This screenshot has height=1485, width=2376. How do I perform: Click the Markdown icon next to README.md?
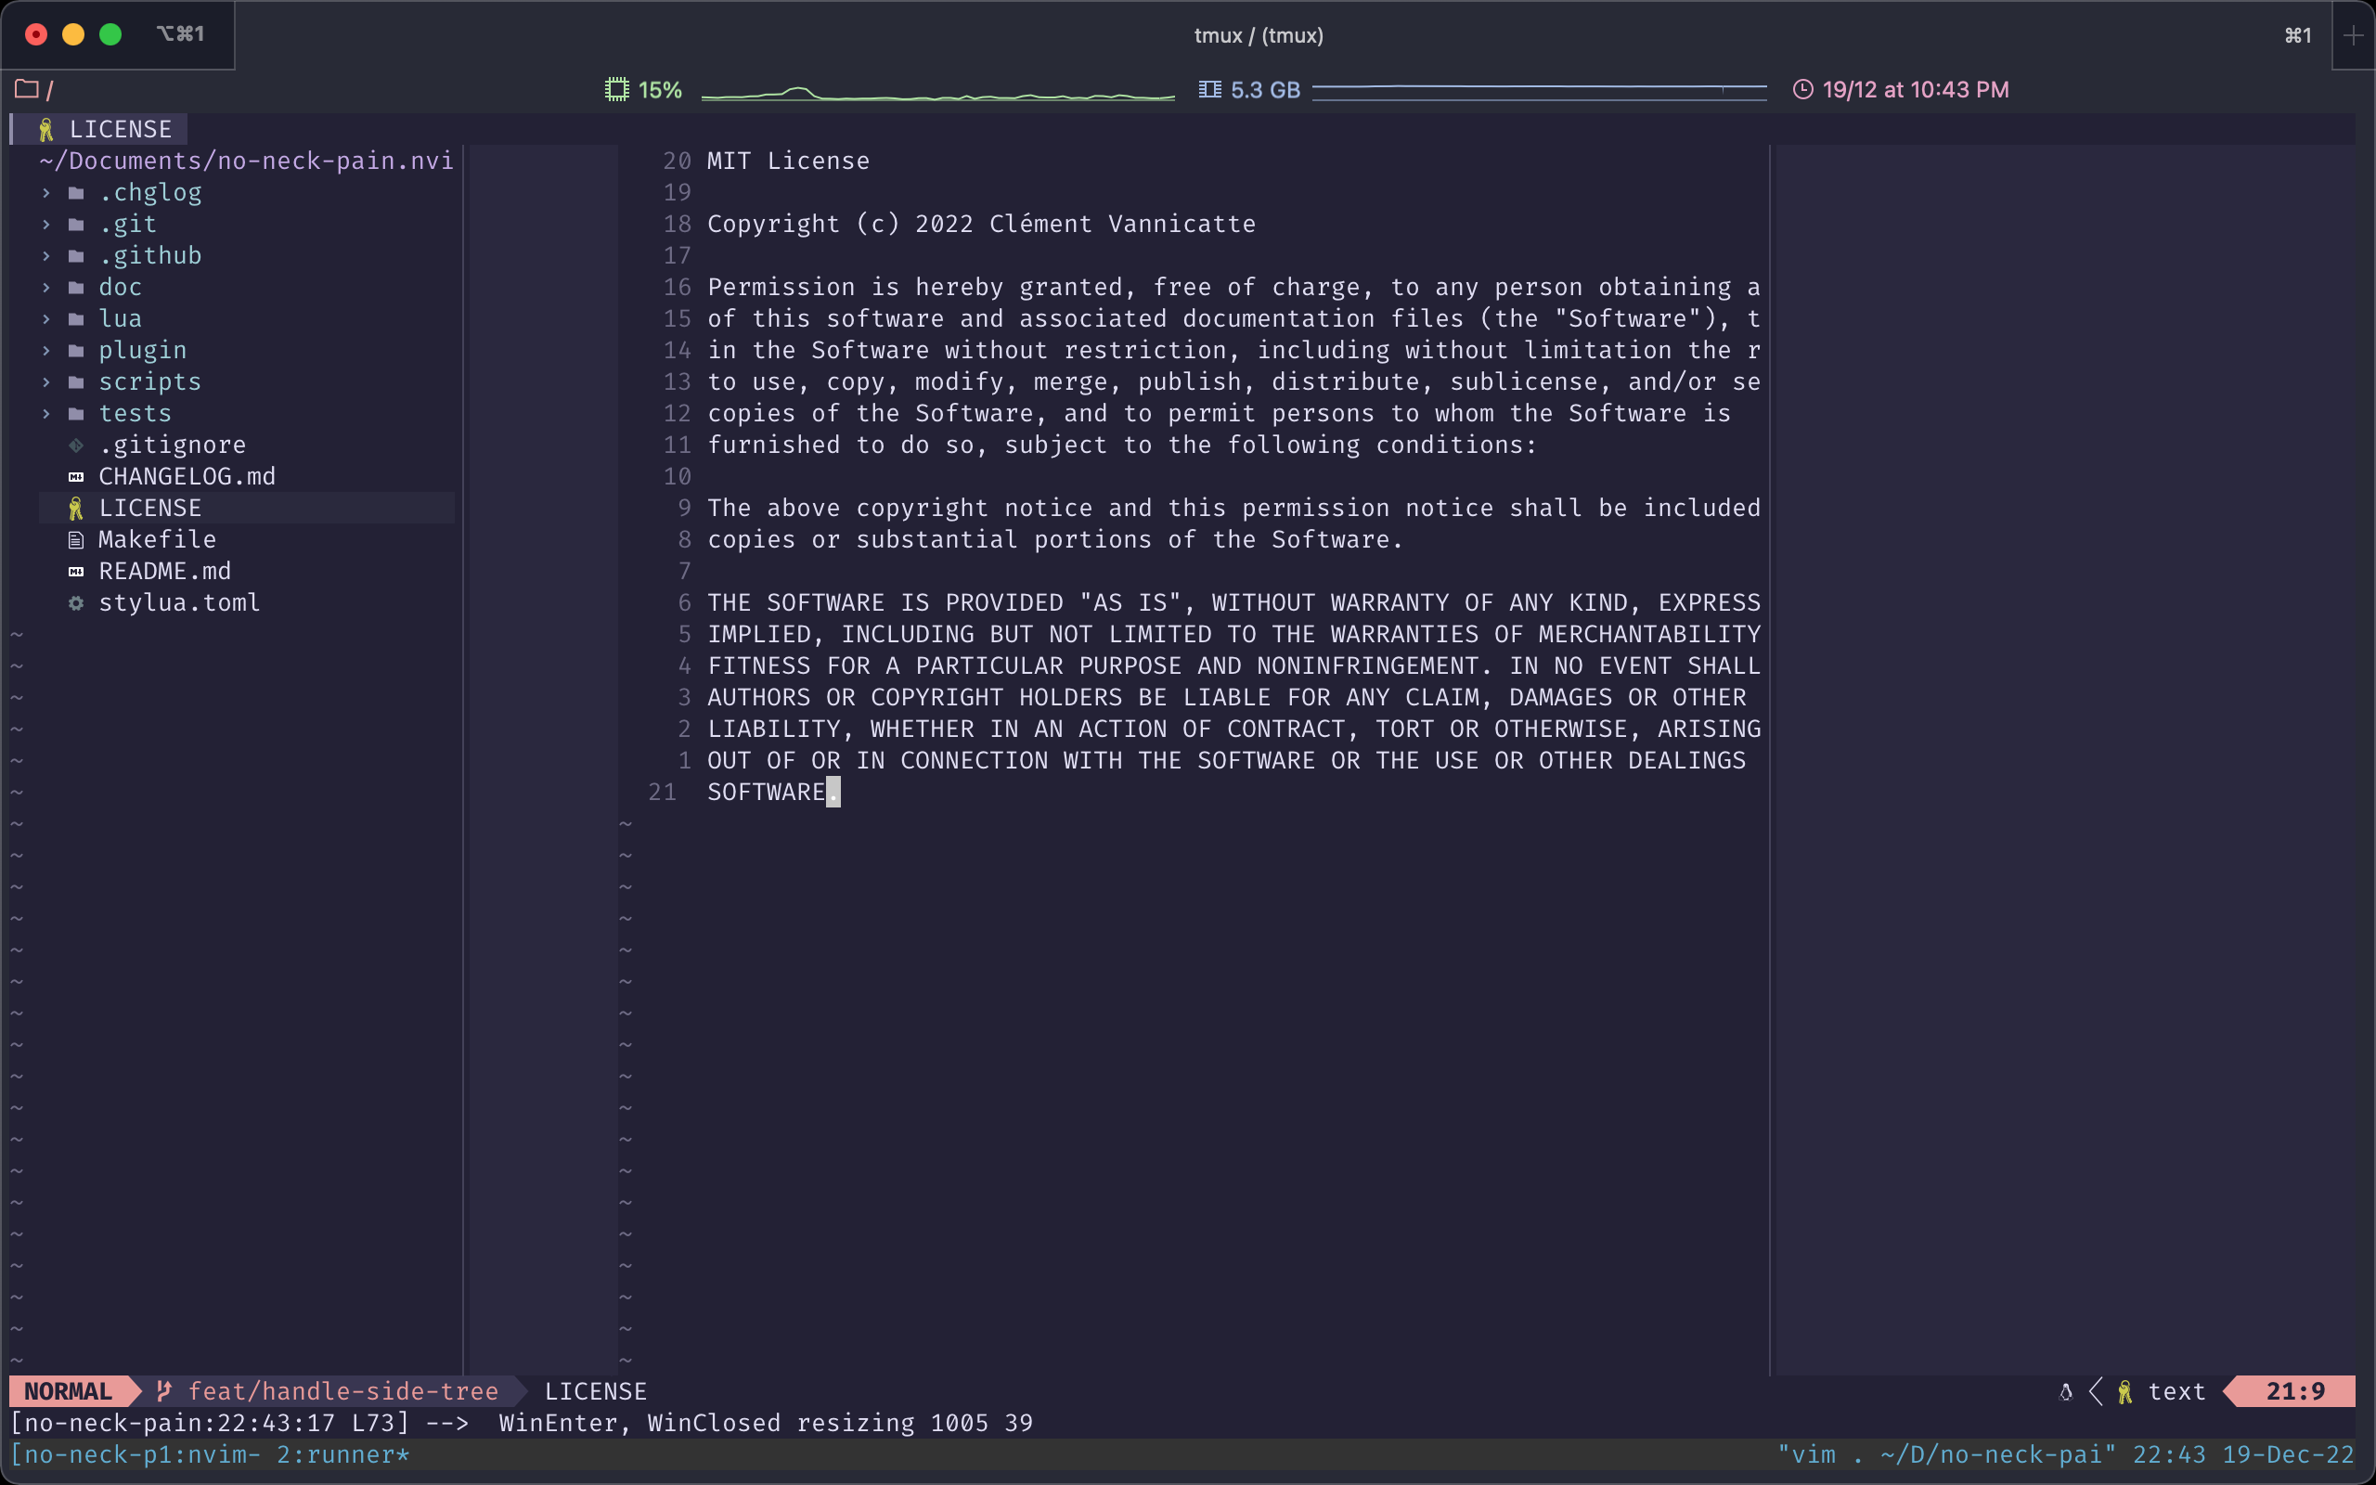coord(77,571)
